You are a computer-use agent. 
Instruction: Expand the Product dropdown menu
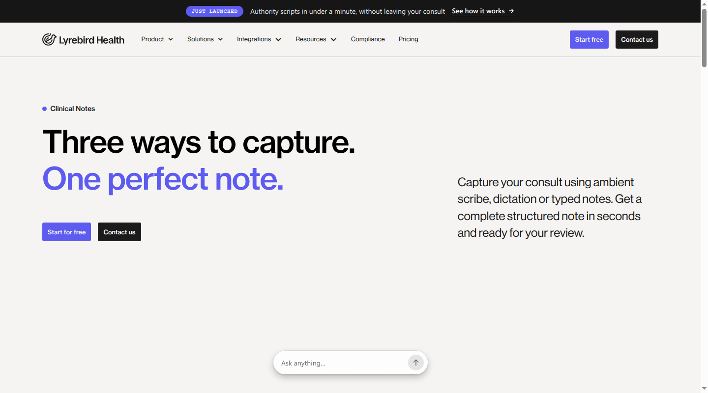[x=157, y=39]
